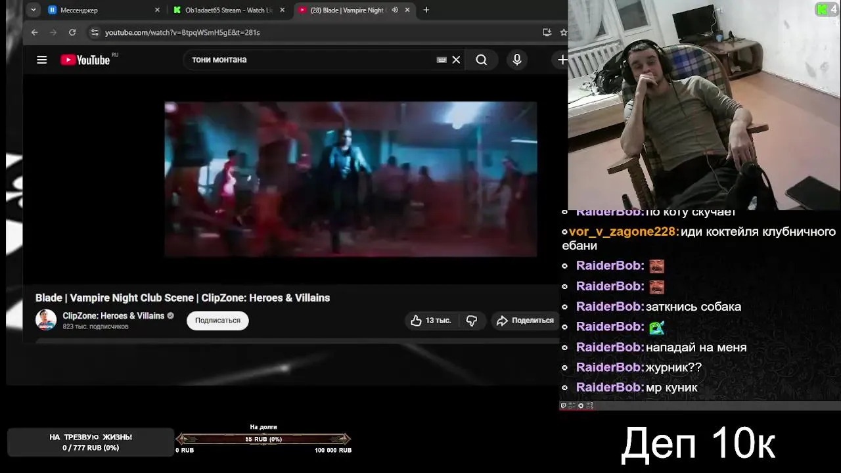Open the on-screen keyboard icon in search
The image size is (841, 473).
click(442, 60)
